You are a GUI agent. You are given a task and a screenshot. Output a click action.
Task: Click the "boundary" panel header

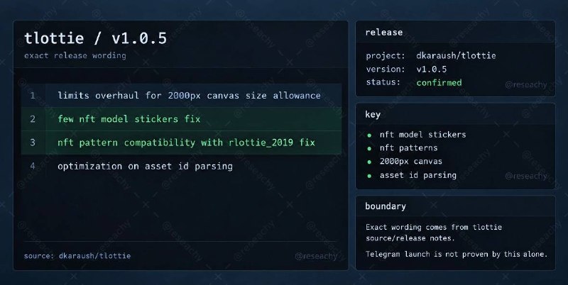[x=386, y=206]
